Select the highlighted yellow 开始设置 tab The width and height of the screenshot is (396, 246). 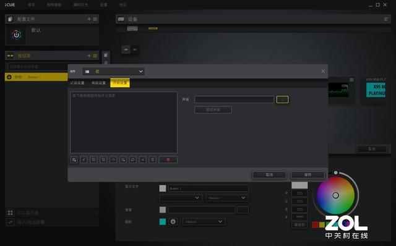(120, 83)
